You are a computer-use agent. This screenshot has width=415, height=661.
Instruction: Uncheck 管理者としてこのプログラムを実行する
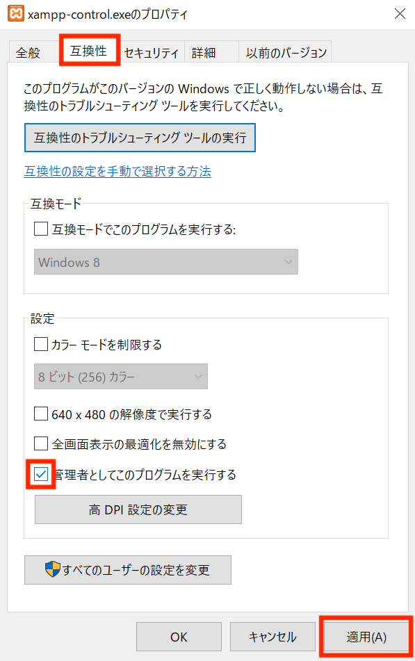coord(41,474)
